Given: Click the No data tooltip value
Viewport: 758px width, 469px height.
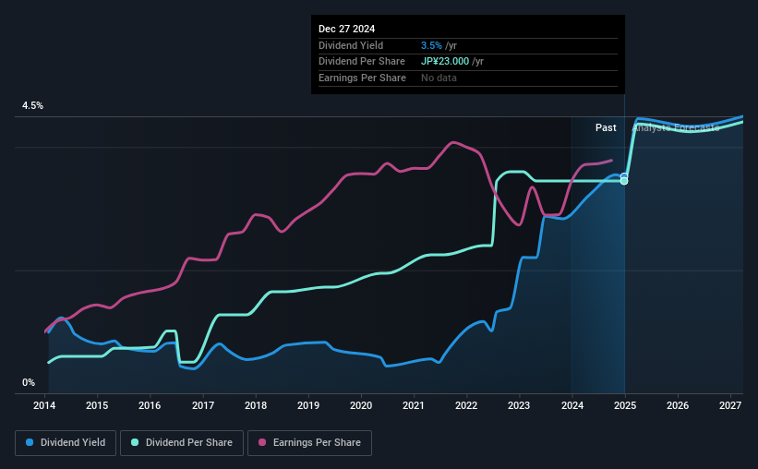Looking at the screenshot, I should click(x=439, y=78).
